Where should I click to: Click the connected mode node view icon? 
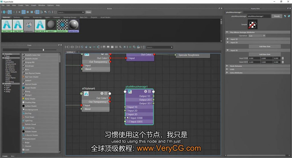(108, 47)
